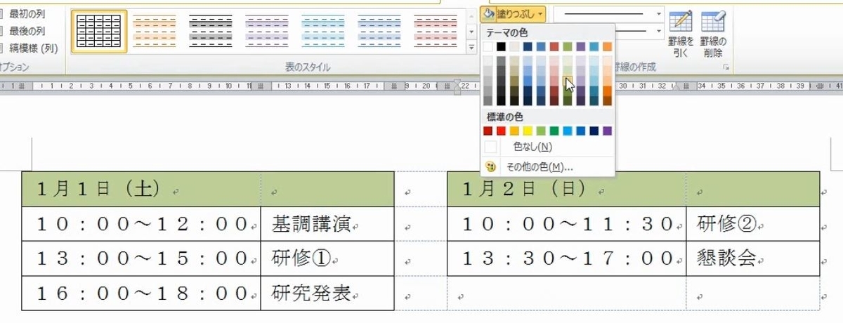This screenshot has width=843, height=323.
Task: Expand the full table styles gallery
Action: coord(471,48)
